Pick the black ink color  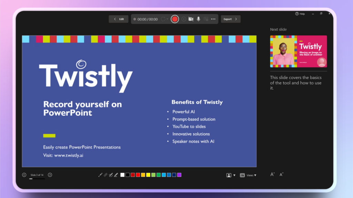coord(128,175)
